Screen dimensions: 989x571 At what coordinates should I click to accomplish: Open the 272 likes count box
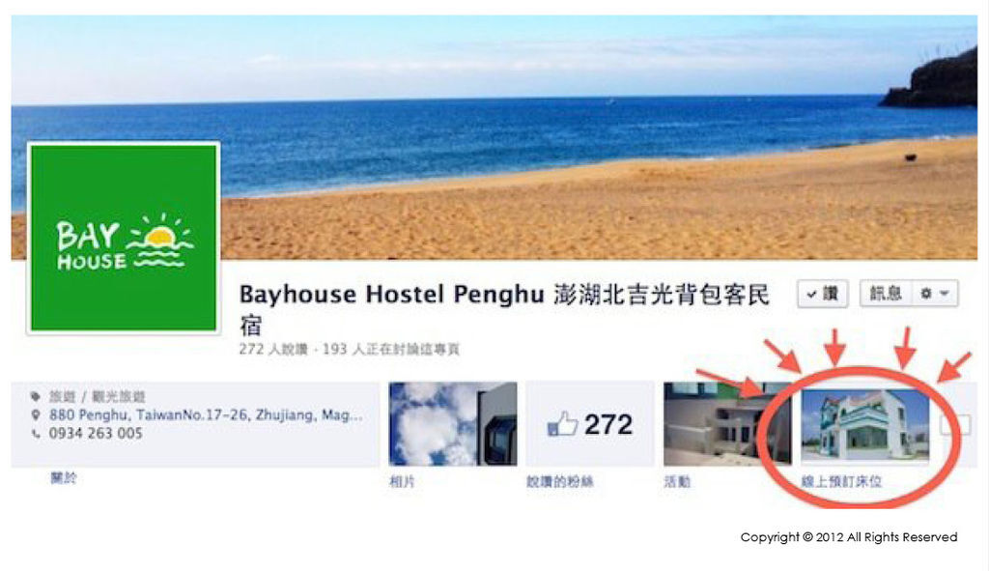(590, 424)
